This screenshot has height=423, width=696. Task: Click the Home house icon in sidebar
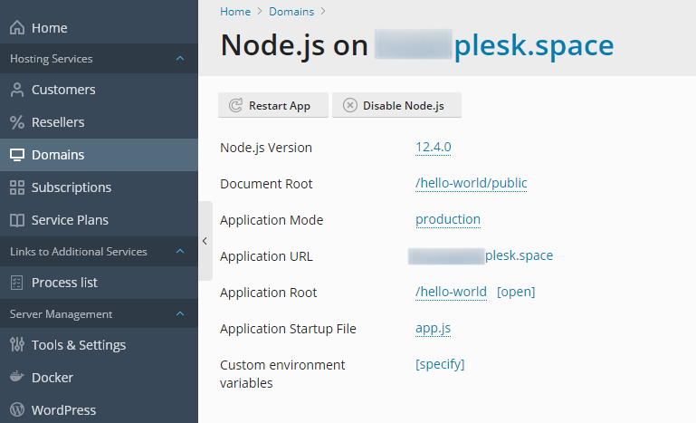click(x=17, y=27)
